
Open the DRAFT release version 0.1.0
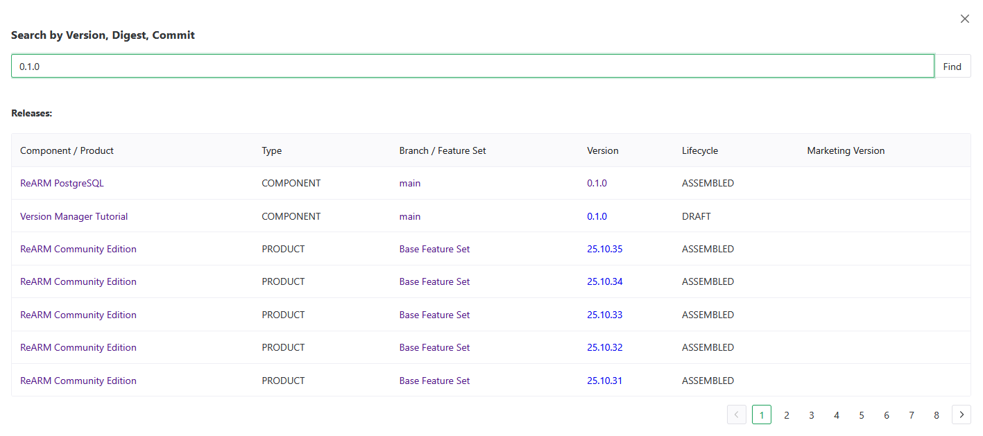click(597, 216)
